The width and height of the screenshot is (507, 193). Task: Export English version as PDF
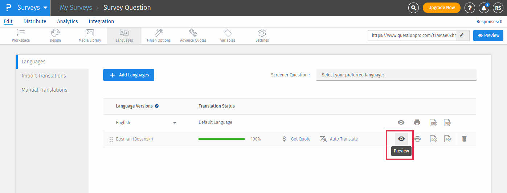pos(448,123)
